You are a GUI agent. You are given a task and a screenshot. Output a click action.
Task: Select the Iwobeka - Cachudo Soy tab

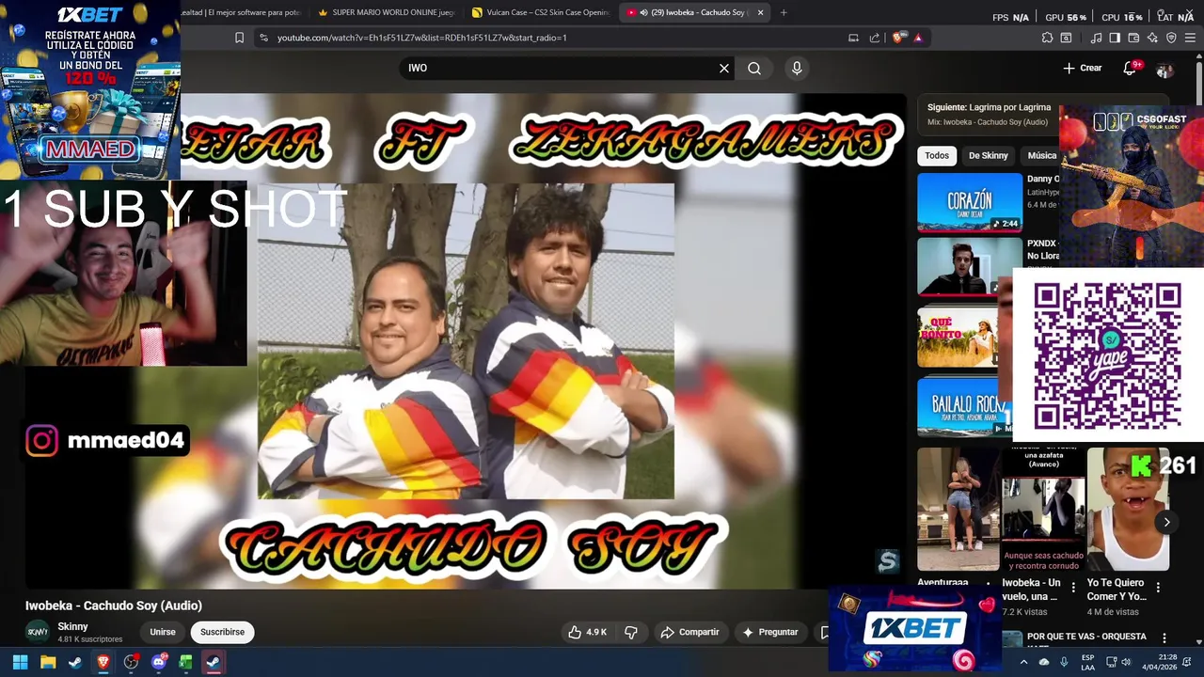point(696,12)
